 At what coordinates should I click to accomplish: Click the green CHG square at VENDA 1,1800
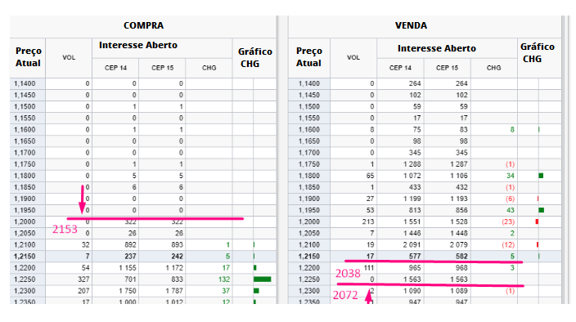click(541, 176)
